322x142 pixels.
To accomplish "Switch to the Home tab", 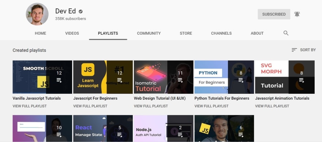I will point(41,33).
